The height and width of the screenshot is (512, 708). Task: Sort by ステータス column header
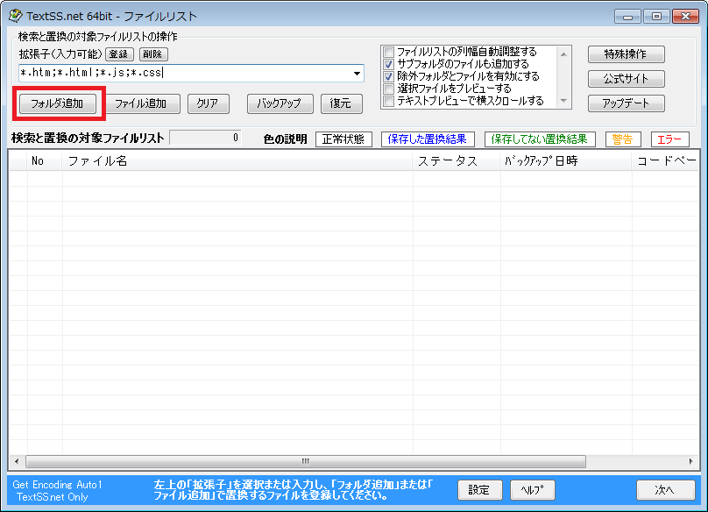pos(456,160)
